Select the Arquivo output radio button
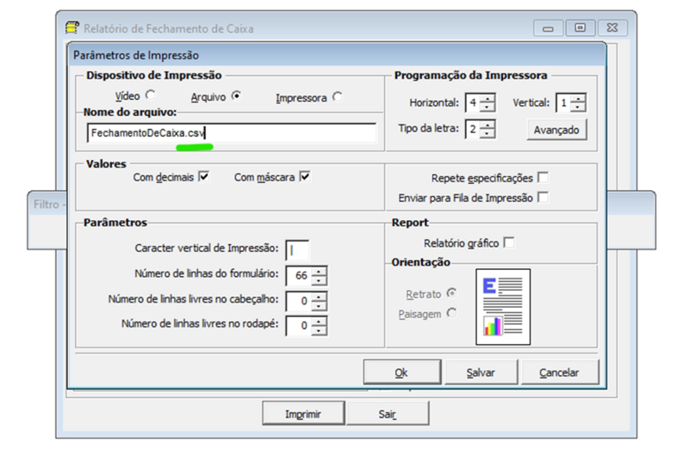The height and width of the screenshot is (460, 689). tap(236, 95)
